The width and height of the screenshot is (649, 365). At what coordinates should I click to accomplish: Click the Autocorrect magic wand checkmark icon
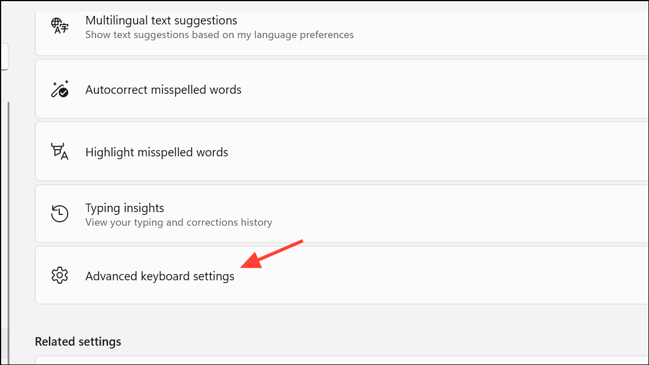point(60,89)
